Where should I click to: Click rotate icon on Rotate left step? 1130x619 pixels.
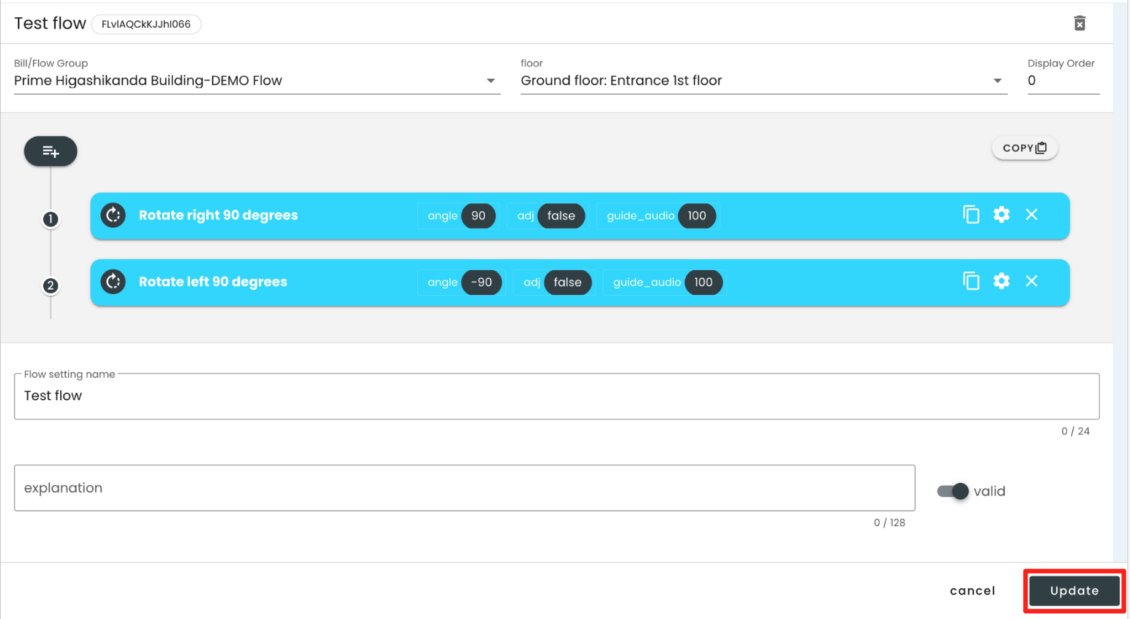pyautogui.click(x=113, y=281)
